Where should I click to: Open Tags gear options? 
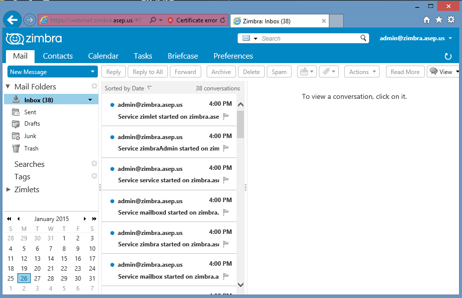tap(94, 176)
